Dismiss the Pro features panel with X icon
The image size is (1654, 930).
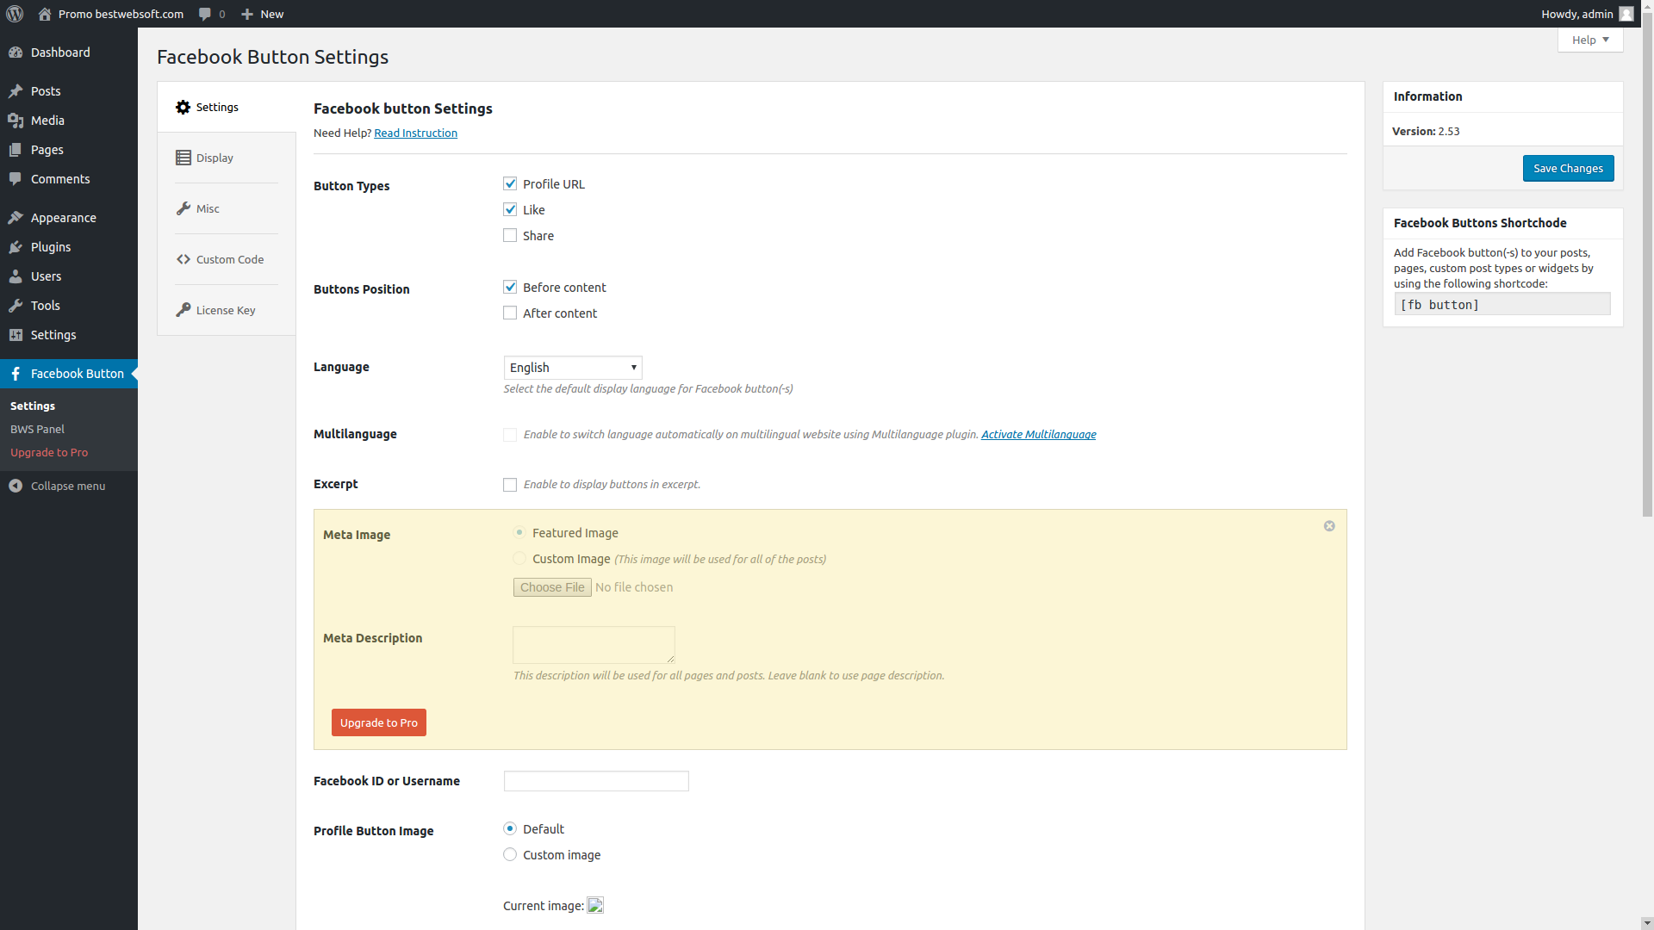[x=1329, y=526]
